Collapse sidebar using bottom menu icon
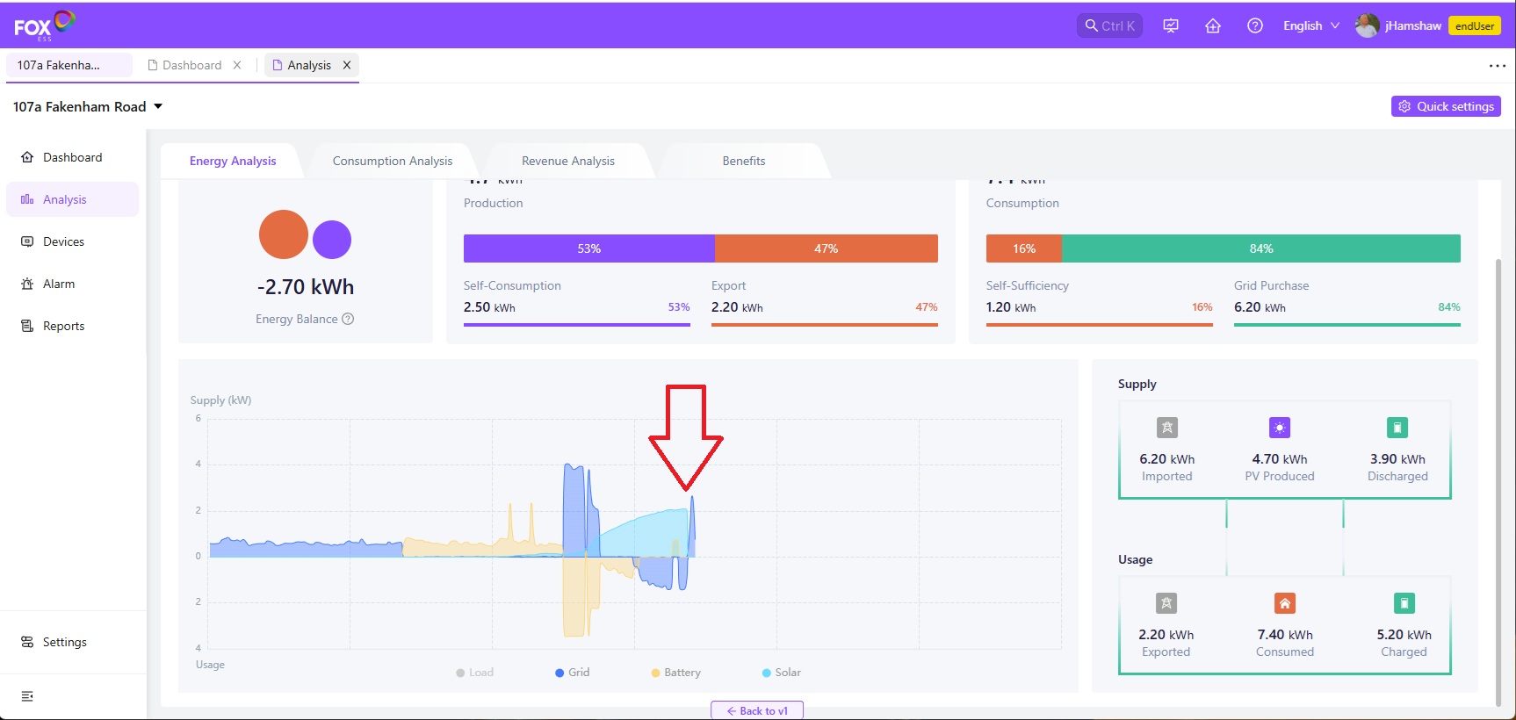 coord(27,696)
